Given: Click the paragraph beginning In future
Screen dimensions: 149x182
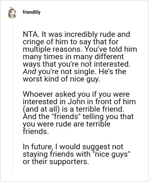Looking at the screenshot, I should tap(76, 154).
